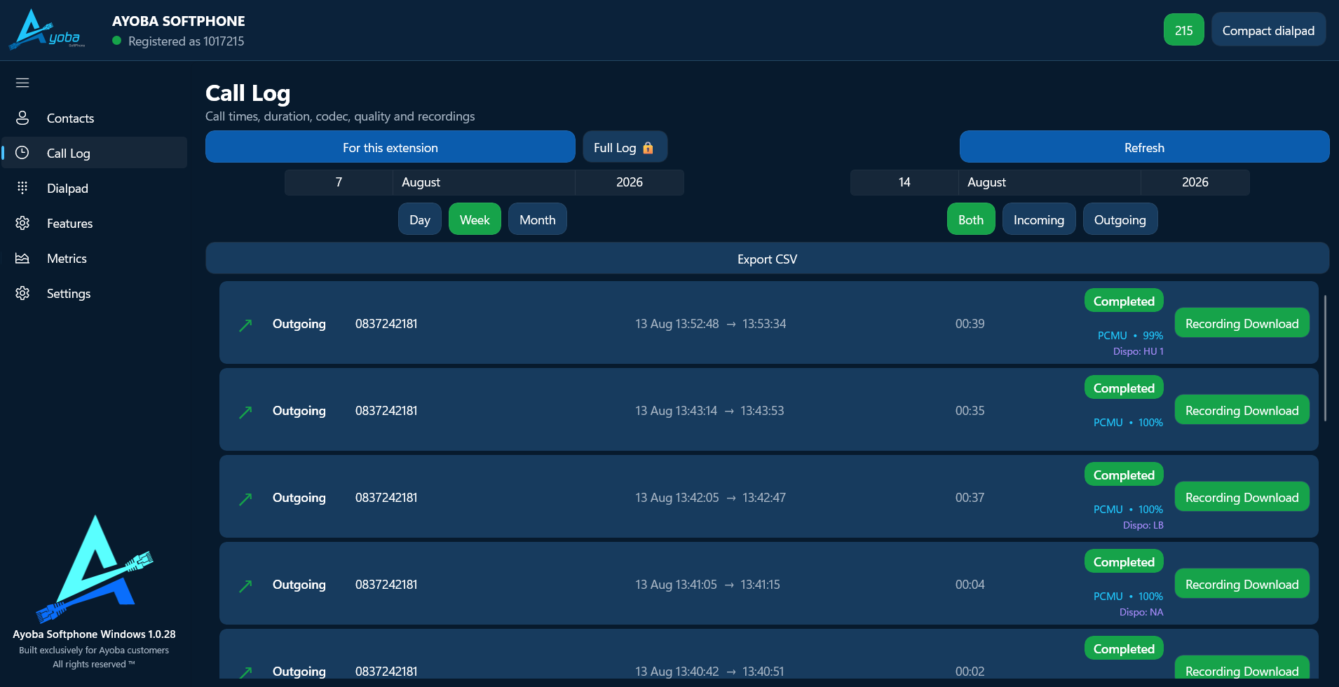Show Both call directions
This screenshot has width=1339, height=687.
click(x=971, y=219)
